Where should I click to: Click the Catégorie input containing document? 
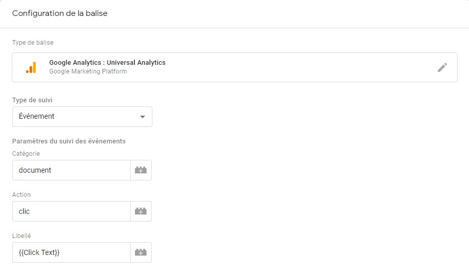pos(72,170)
